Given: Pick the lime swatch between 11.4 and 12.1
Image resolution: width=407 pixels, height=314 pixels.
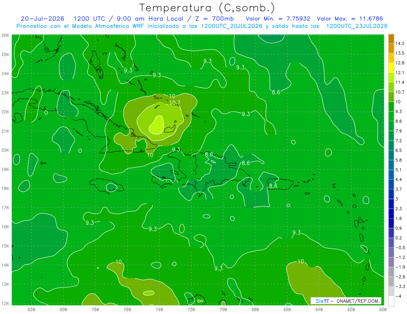Looking at the screenshot, I should (391, 78).
